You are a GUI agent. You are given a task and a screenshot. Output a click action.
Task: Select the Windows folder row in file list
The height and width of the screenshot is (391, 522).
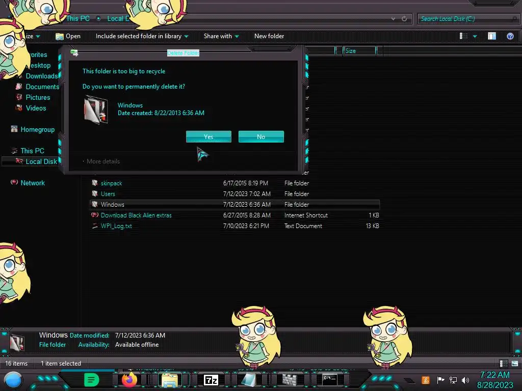tap(234, 205)
